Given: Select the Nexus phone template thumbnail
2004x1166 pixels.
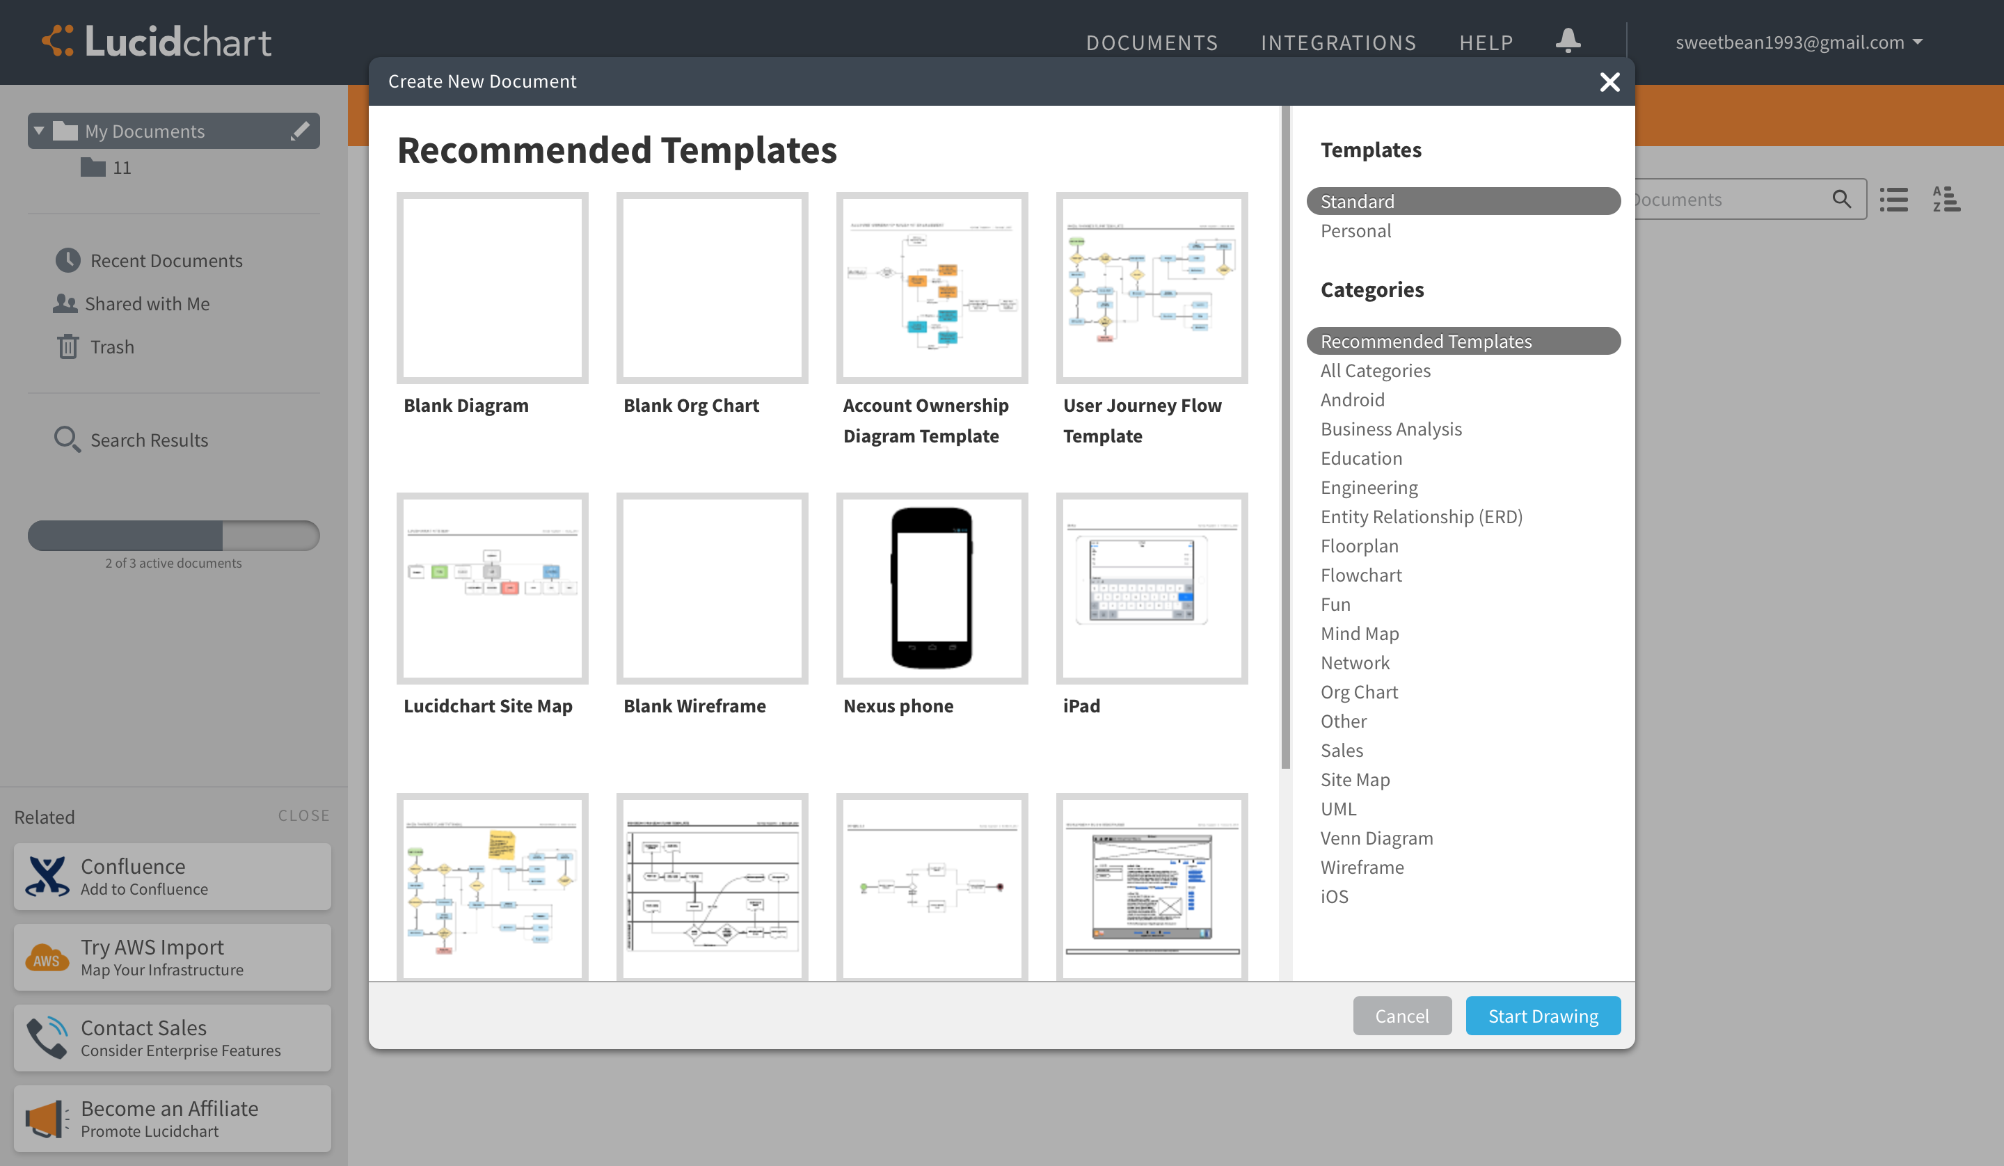Looking at the screenshot, I should 932,589.
